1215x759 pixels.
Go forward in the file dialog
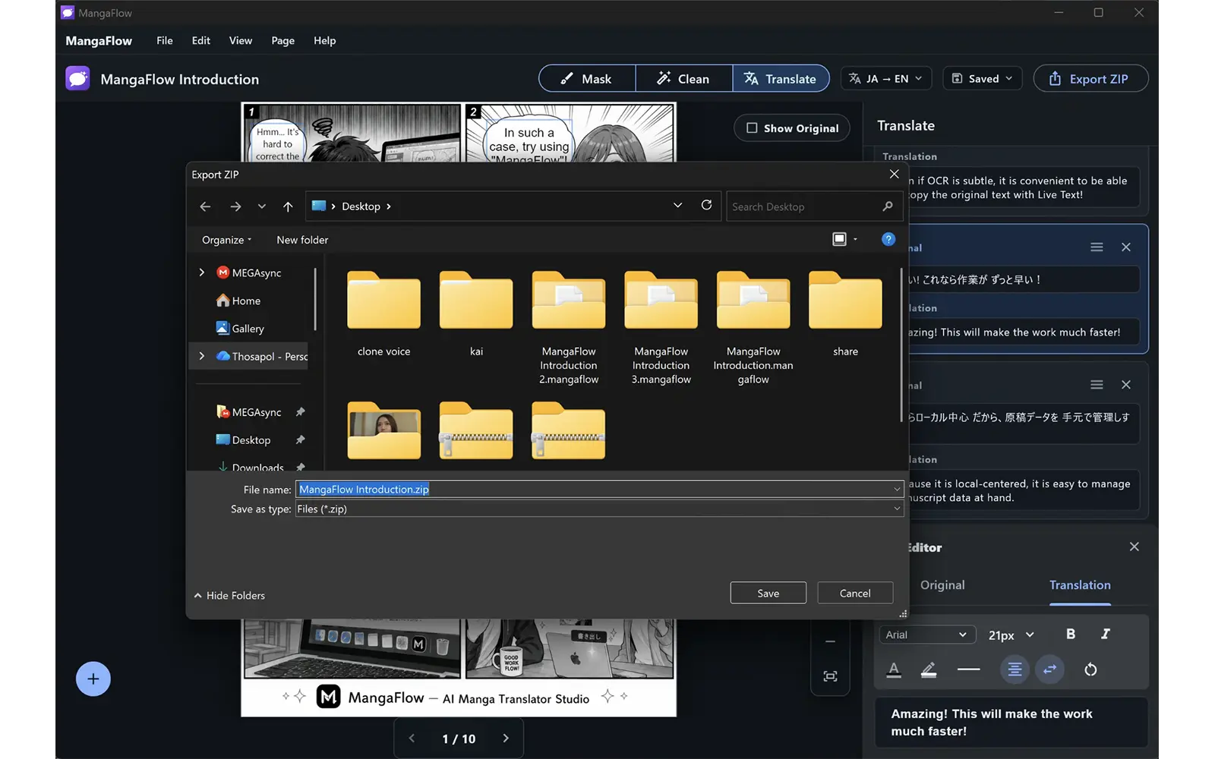coord(235,206)
